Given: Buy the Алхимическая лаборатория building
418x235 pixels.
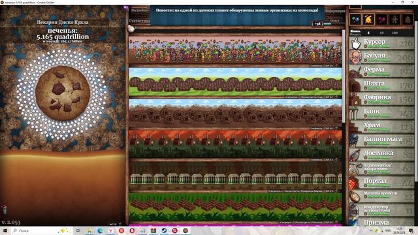Looking at the screenshot, I should coord(381,168).
